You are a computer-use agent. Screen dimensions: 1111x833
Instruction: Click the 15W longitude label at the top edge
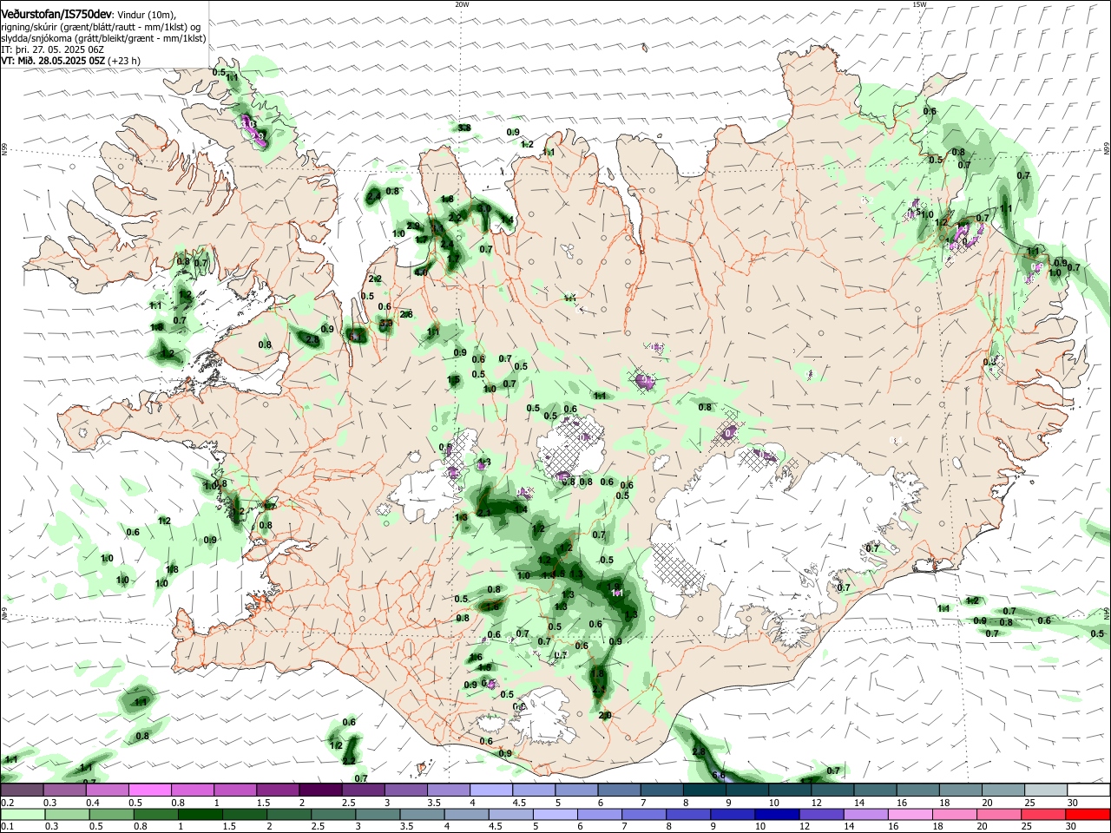click(x=919, y=4)
